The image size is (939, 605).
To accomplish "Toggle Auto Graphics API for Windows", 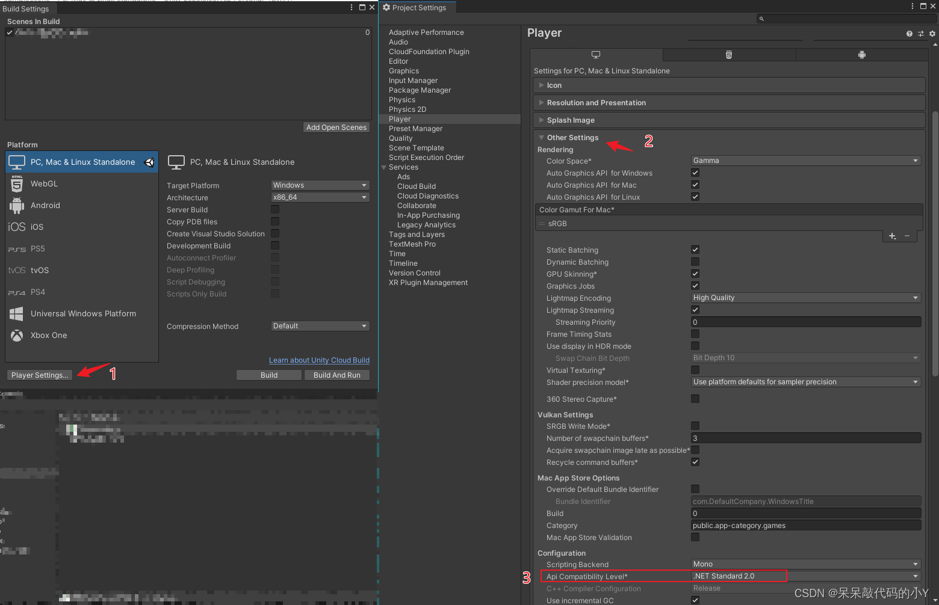I will [x=695, y=173].
